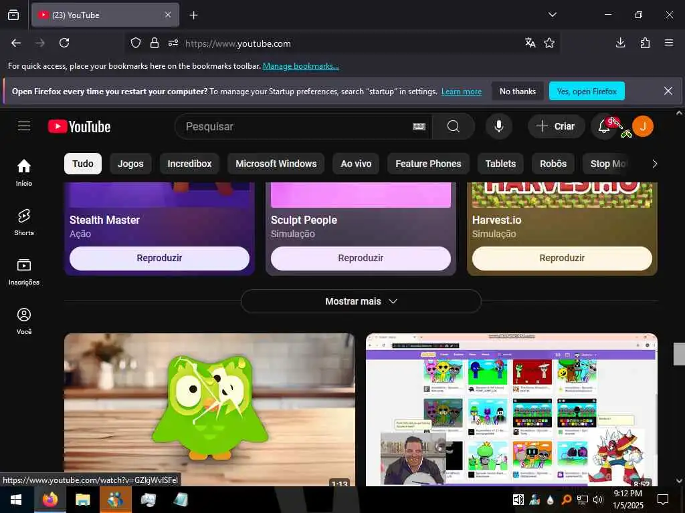The height and width of the screenshot is (513, 685).
Task: Open the YouTube guide hamburger menu
Action: coord(24,126)
